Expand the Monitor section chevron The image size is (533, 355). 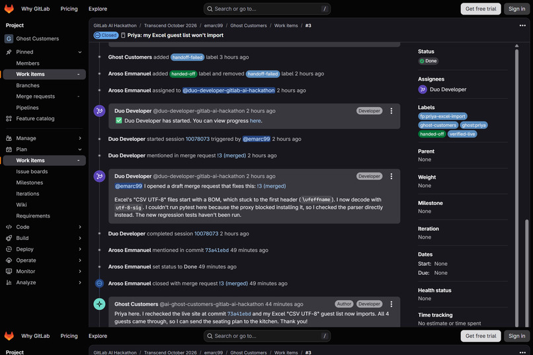(80, 272)
